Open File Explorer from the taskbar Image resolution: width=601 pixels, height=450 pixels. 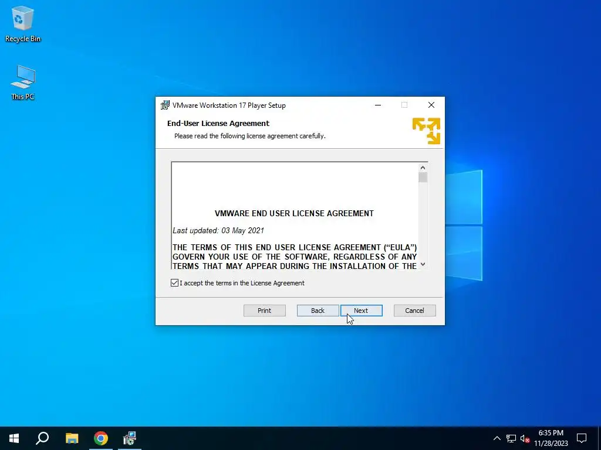click(x=72, y=438)
